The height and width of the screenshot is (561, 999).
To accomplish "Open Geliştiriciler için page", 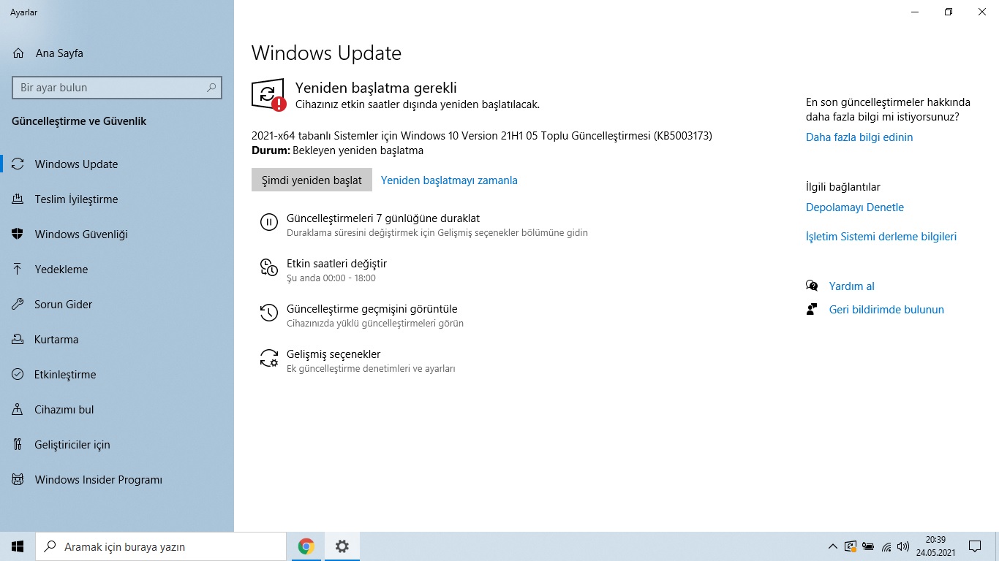I will [x=117, y=445].
